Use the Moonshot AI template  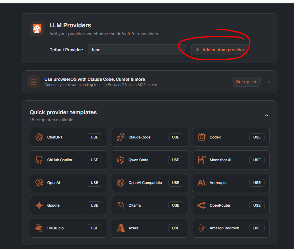tap(257, 160)
